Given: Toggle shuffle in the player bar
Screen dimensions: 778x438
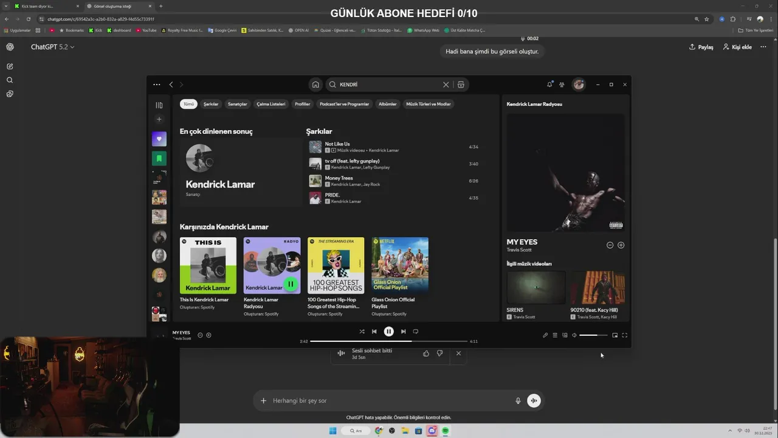Looking at the screenshot, I should coord(362,332).
